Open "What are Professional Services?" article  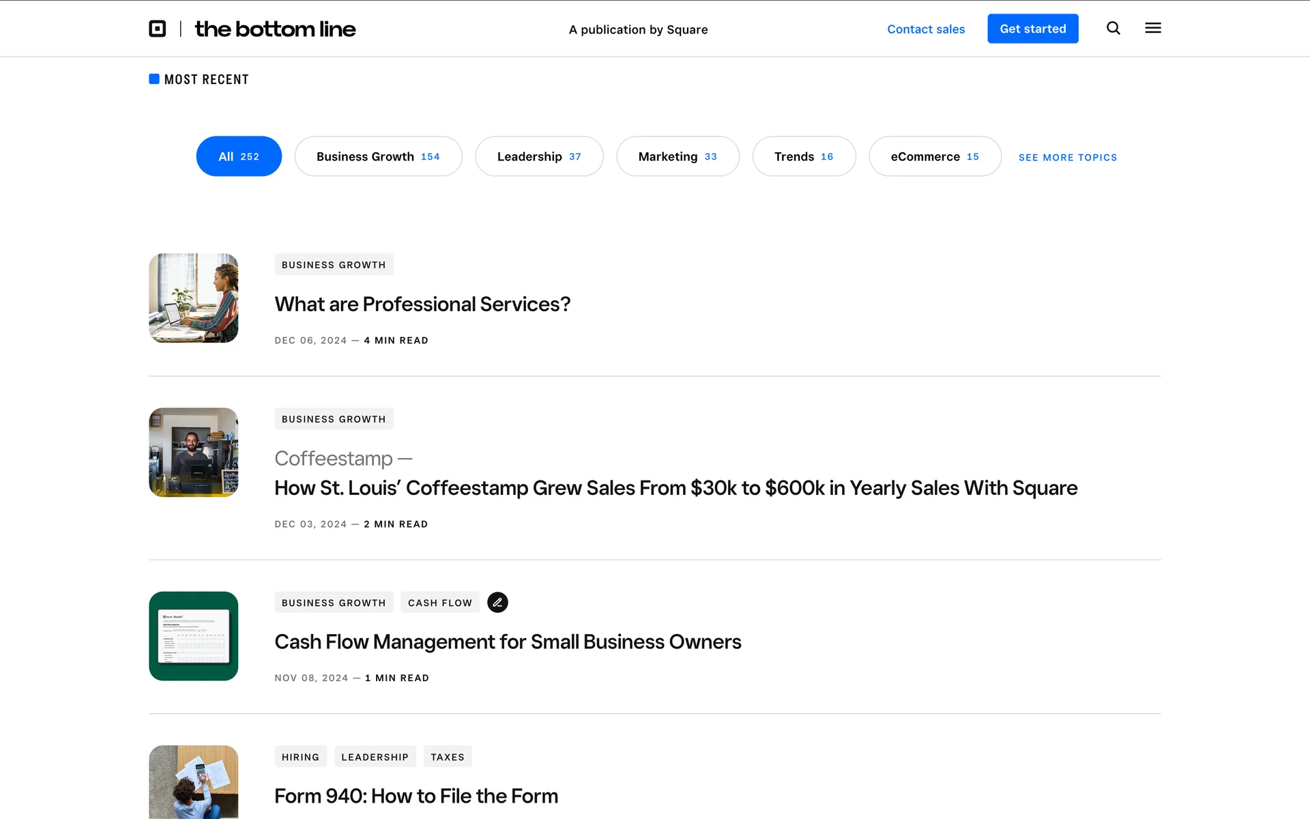(422, 304)
